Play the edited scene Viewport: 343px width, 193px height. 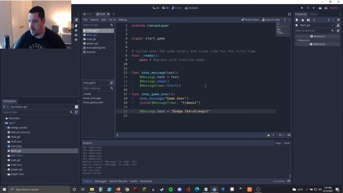(x=320, y=8)
